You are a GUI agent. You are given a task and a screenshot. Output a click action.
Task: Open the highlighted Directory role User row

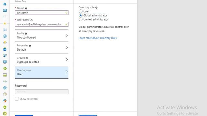(x=42, y=72)
